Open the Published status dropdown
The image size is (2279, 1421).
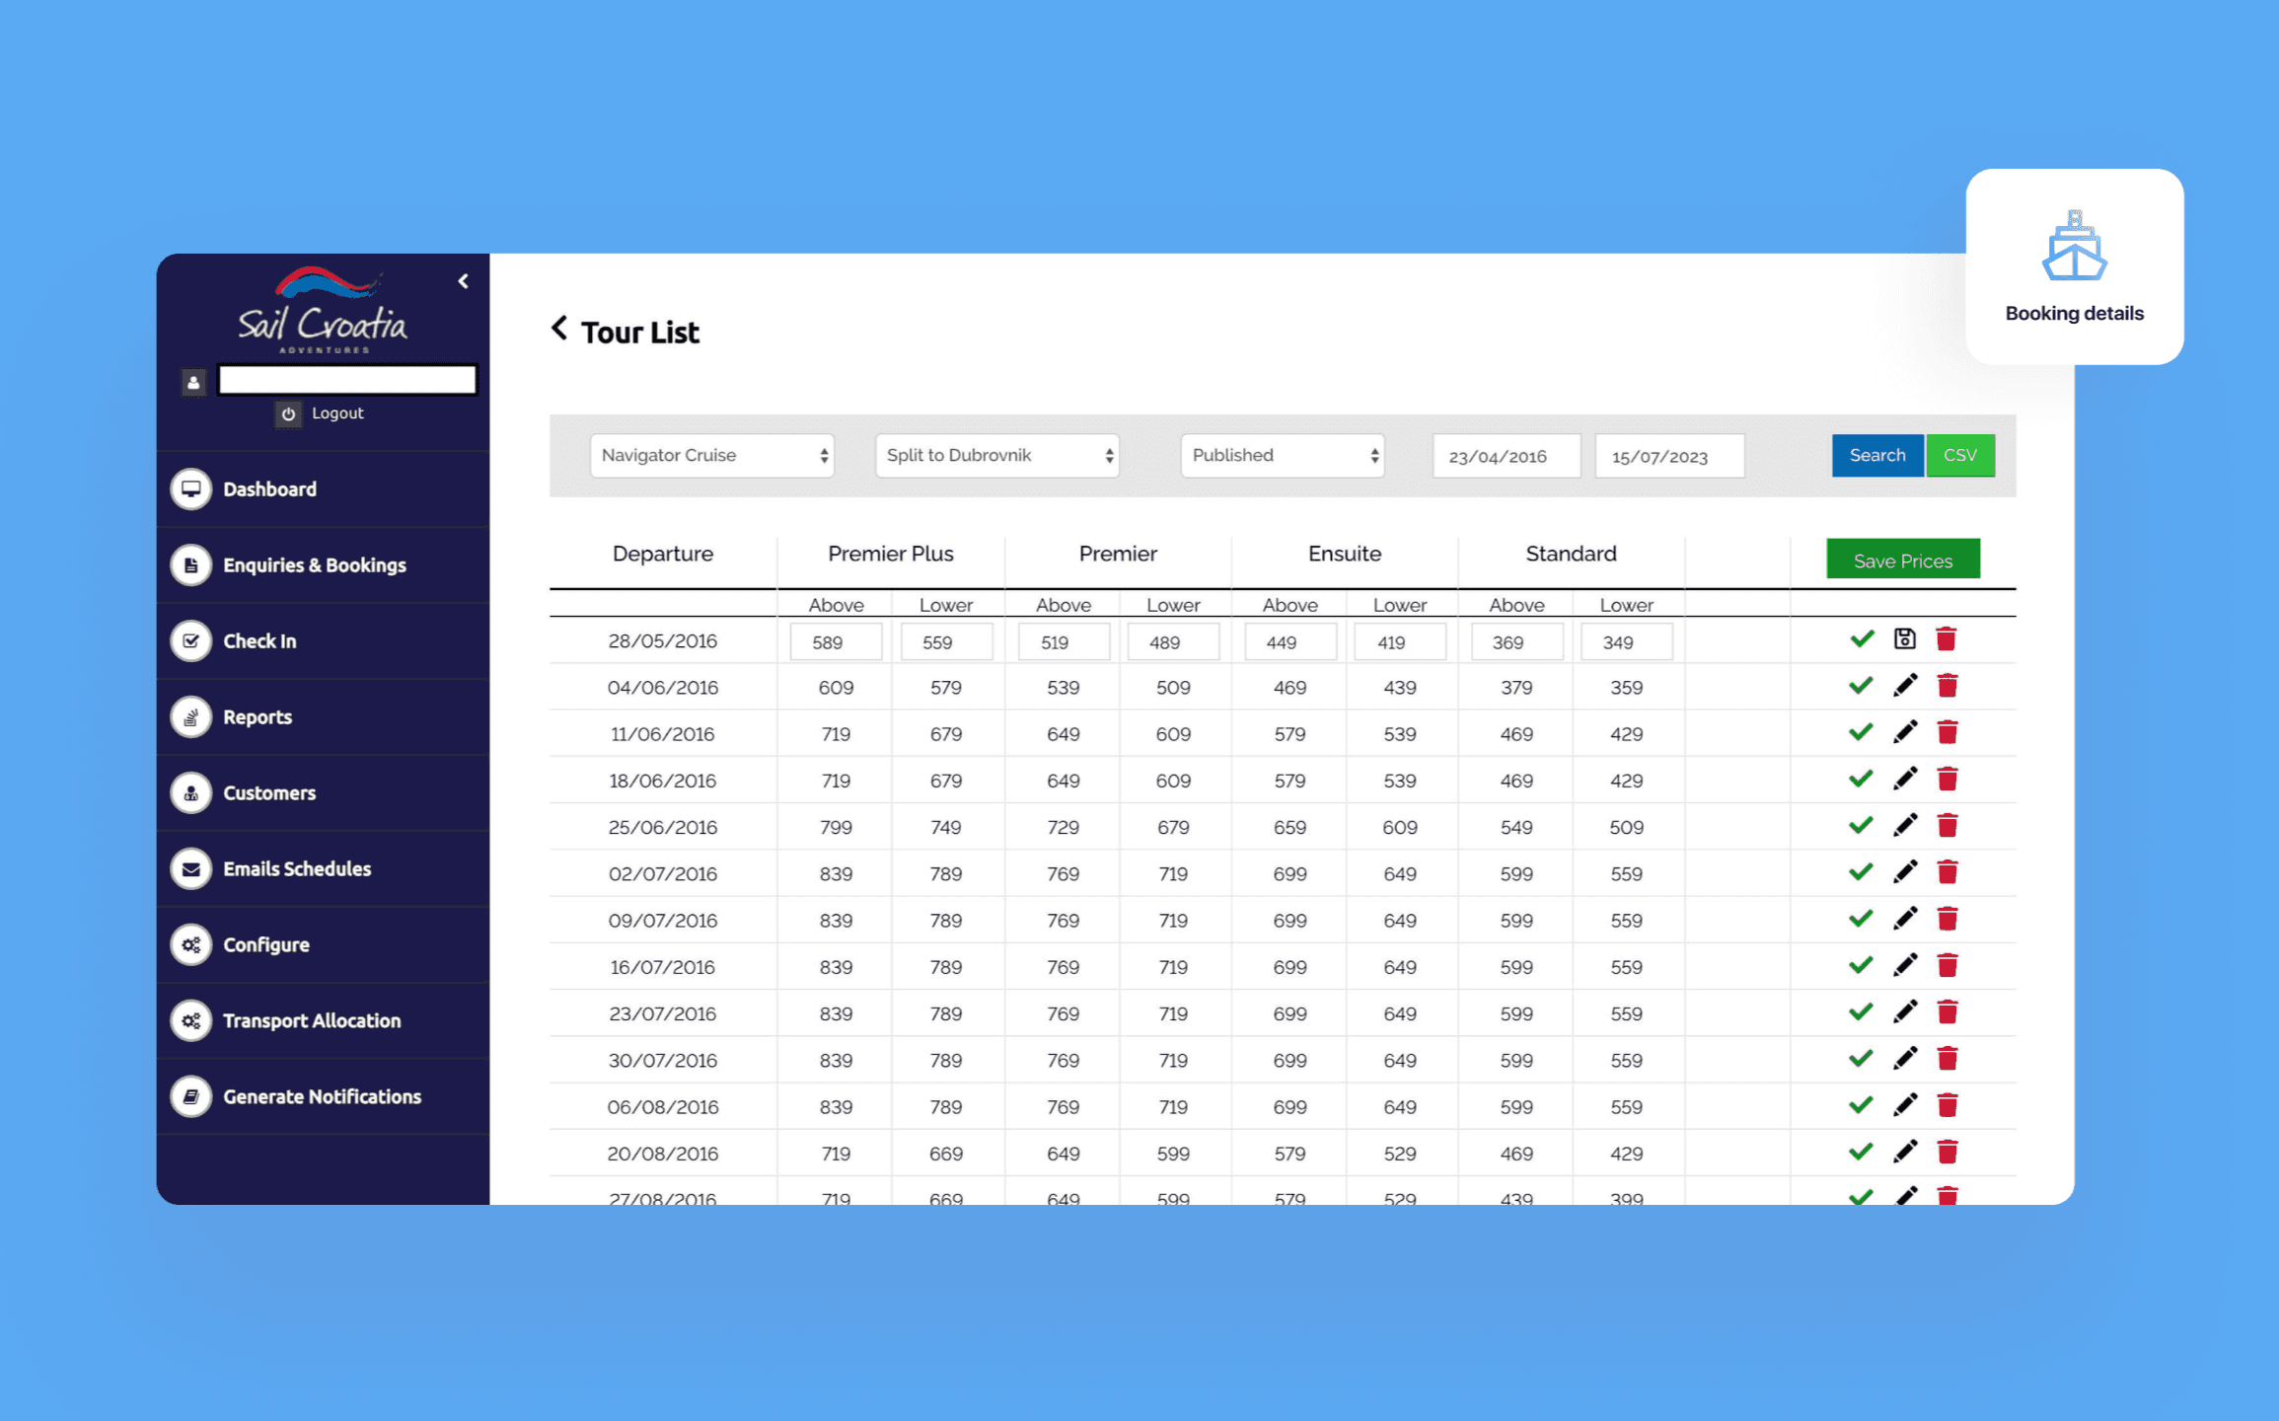click(x=1282, y=456)
